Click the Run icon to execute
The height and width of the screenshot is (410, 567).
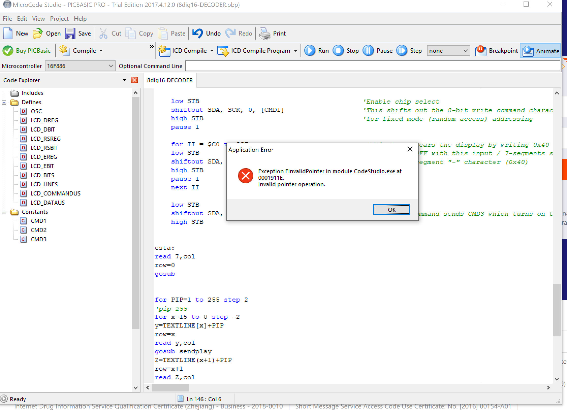click(309, 51)
